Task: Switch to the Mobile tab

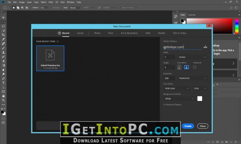Action: [x=161, y=33]
